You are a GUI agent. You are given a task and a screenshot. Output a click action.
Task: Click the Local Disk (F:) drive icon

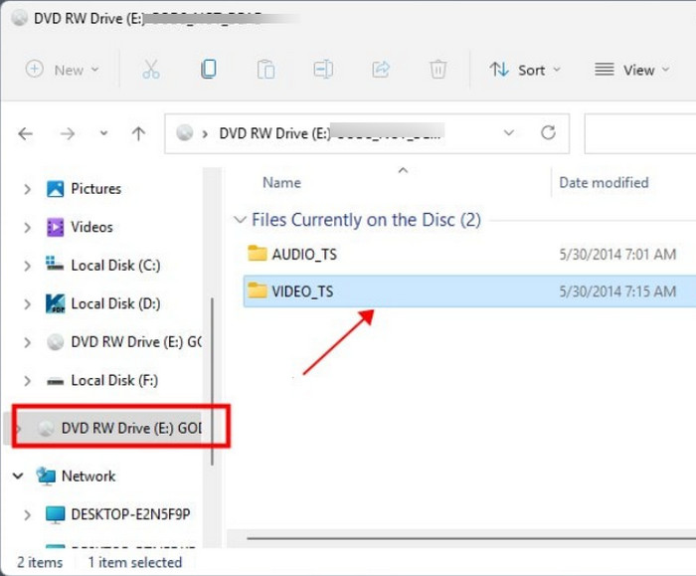click(55, 381)
